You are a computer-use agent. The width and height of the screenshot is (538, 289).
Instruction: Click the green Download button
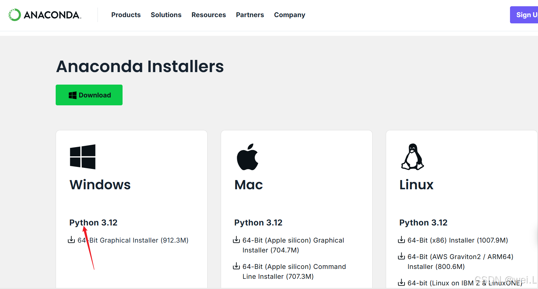click(x=89, y=95)
